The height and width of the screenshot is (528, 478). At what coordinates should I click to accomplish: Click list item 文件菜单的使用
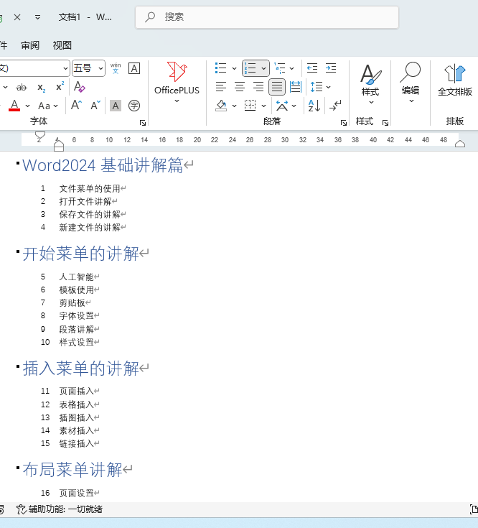90,188
